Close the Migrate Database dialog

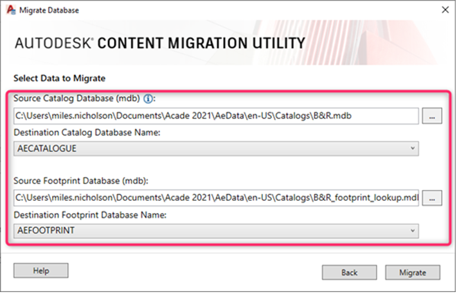point(445,10)
